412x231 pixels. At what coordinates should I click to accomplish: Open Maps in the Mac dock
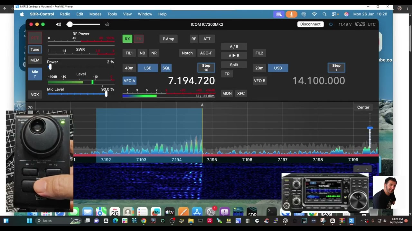point(101,212)
